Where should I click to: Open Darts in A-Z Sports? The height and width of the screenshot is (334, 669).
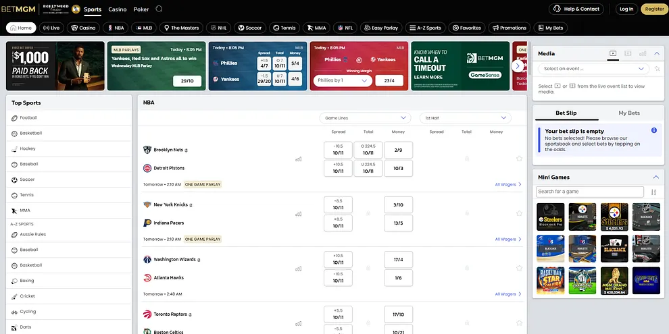coord(69,327)
